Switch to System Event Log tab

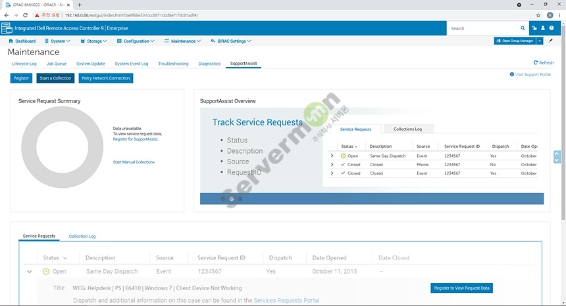132,64
